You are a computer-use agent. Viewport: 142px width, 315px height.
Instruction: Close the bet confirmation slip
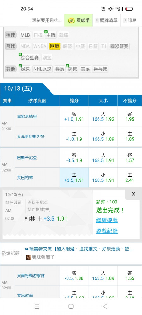point(133,194)
